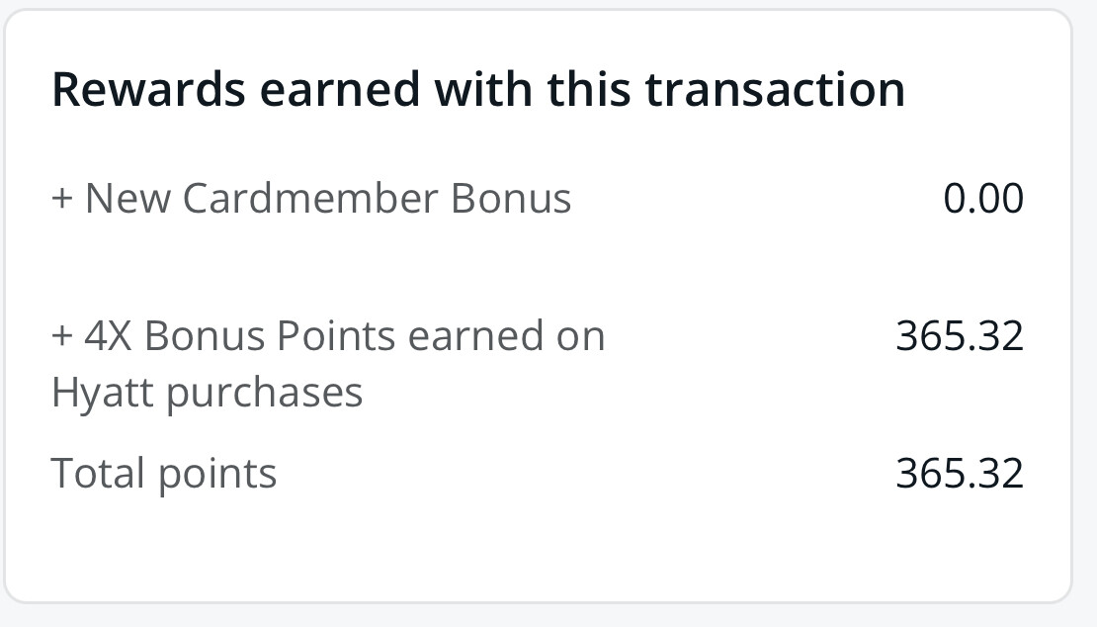This screenshot has width=1097, height=627.
Task: Select the Total points label
Action: (164, 474)
